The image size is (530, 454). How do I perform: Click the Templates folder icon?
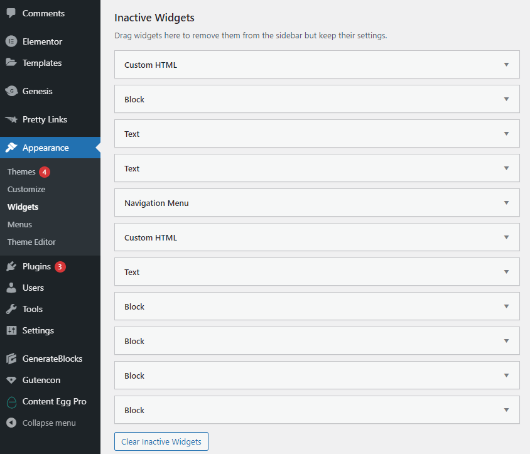click(x=11, y=63)
